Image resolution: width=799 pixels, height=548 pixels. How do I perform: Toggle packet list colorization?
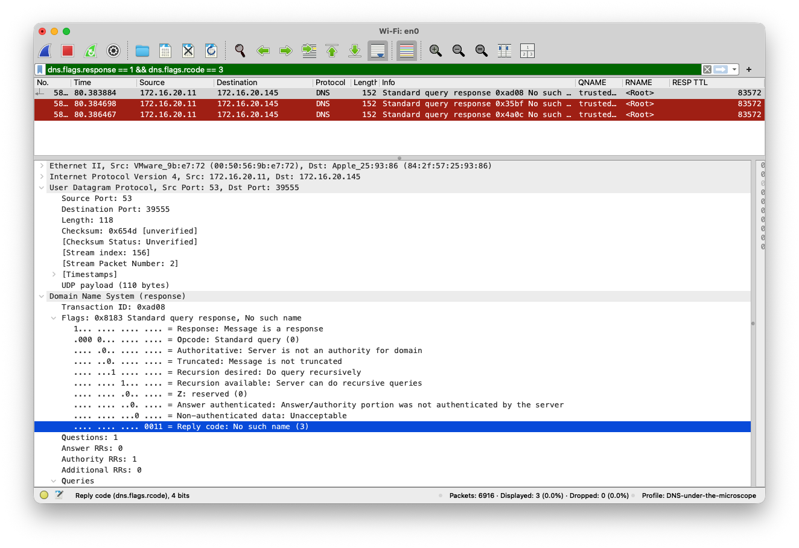point(407,51)
